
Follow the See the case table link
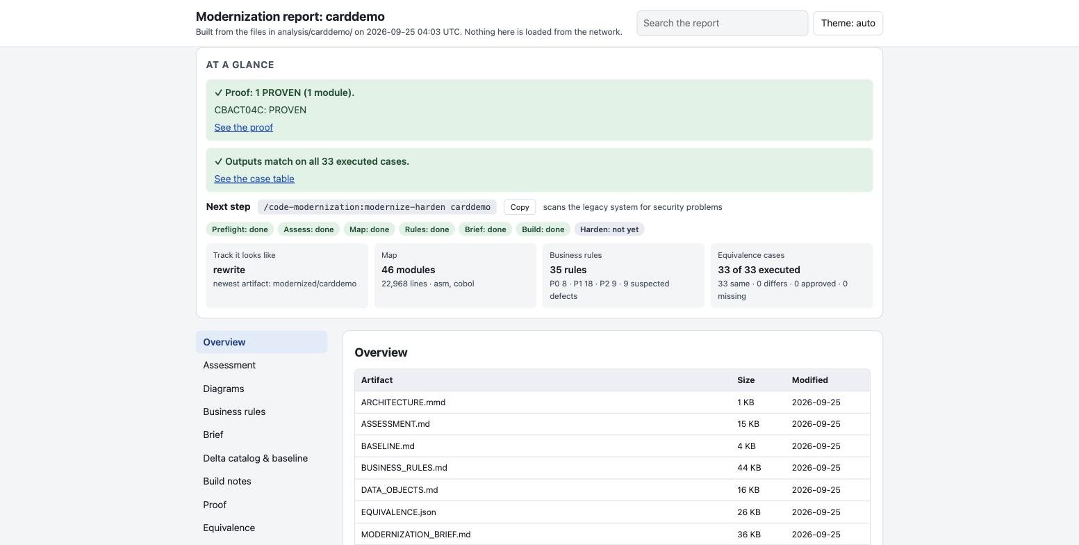click(254, 179)
